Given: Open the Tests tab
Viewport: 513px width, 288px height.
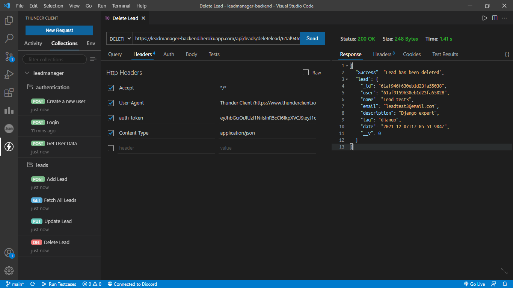Looking at the screenshot, I should click(214, 54).
